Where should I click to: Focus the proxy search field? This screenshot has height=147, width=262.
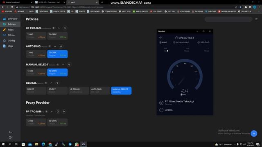click(x=228, y=19)
